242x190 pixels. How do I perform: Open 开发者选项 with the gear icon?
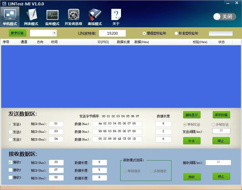point(73,16)
